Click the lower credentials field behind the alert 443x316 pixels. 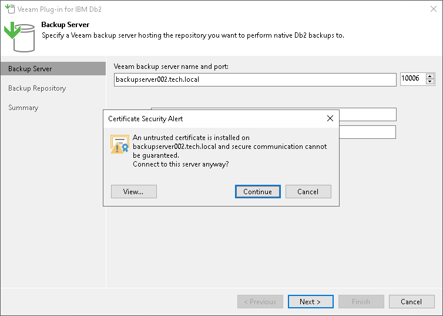click(367, 132)
